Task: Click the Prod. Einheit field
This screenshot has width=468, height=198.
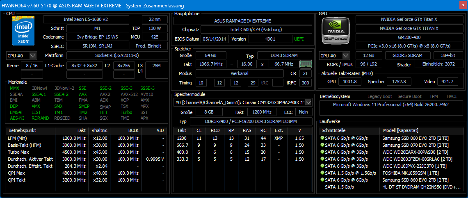Action: 148,46
